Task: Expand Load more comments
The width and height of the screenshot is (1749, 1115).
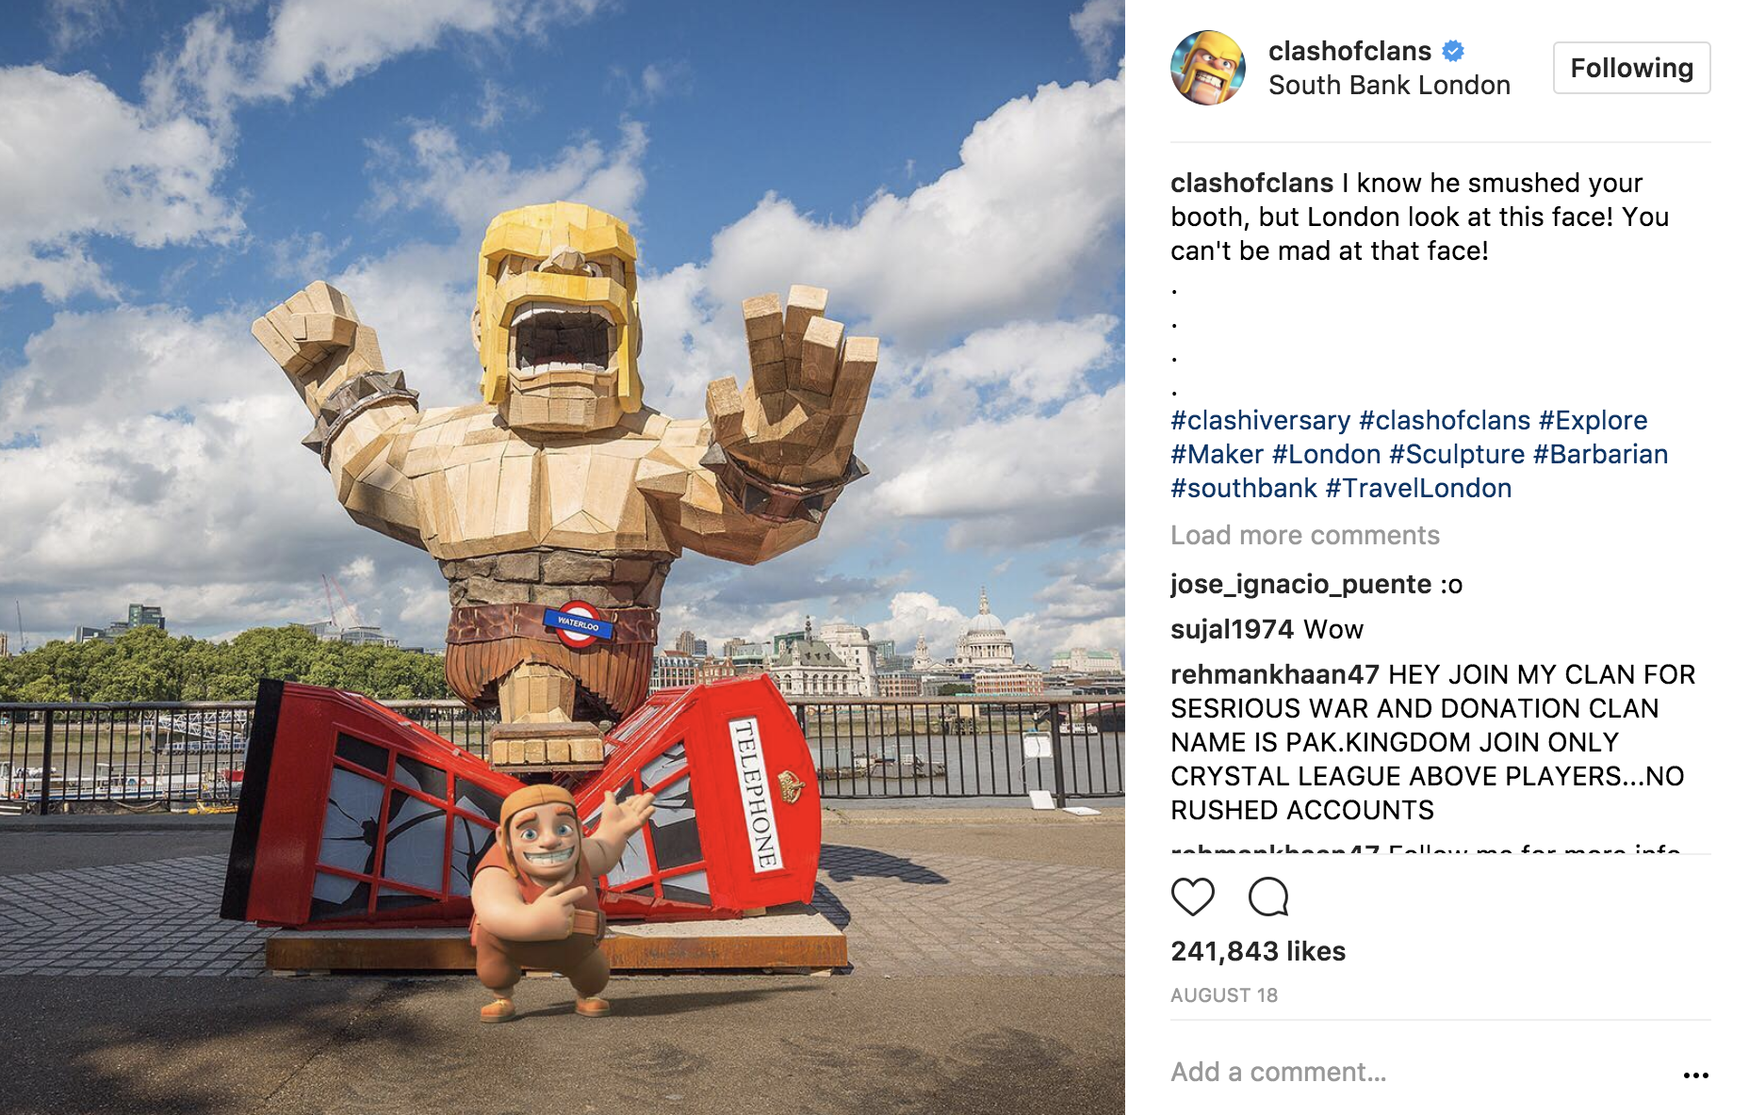Action: (1305, 535)
